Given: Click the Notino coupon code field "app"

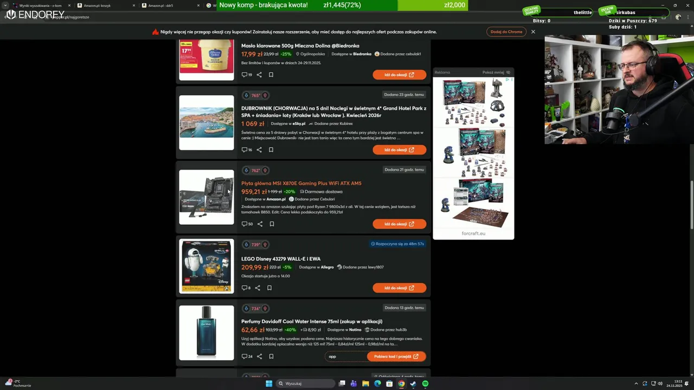Looking at the screenshot, I should click(345, 356).
